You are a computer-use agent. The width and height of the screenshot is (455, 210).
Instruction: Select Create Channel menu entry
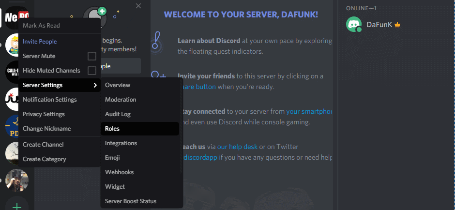[x=60, y=145]
